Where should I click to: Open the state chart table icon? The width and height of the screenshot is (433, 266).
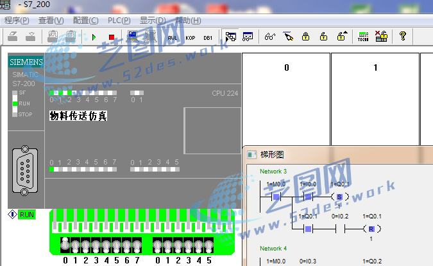tap(248, 37)
